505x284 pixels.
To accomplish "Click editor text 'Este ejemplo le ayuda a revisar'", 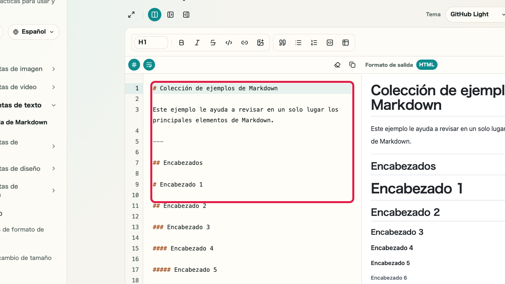I will pyautogui.click(x=206, y=110).
